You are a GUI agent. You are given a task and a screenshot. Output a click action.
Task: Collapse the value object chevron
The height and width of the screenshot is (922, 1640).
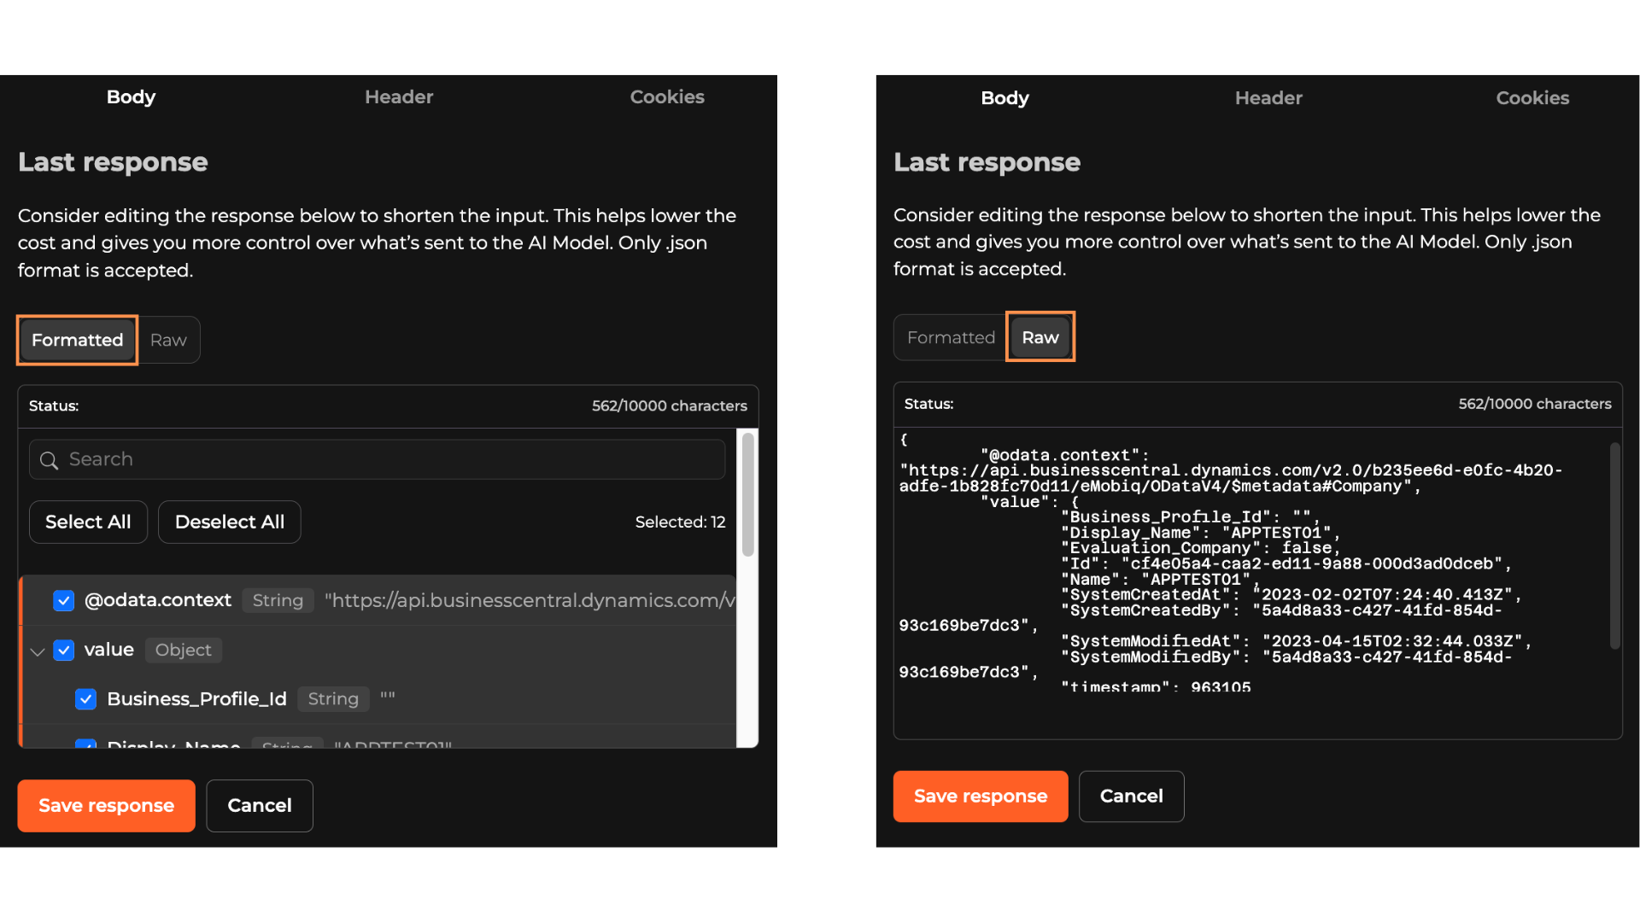pyautogui.click(x=37, y=651)
